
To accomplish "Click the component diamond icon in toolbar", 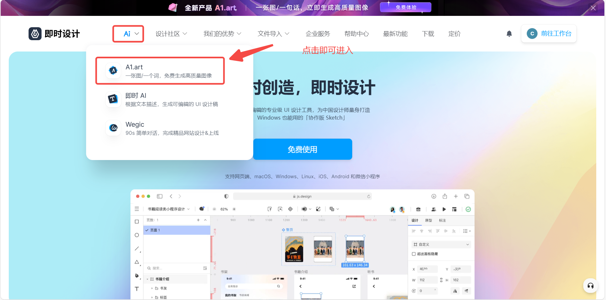I will pyautogui.click(x=291, y=209).
